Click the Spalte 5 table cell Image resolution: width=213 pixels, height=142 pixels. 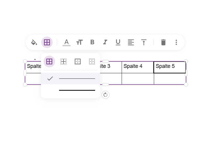170,67
